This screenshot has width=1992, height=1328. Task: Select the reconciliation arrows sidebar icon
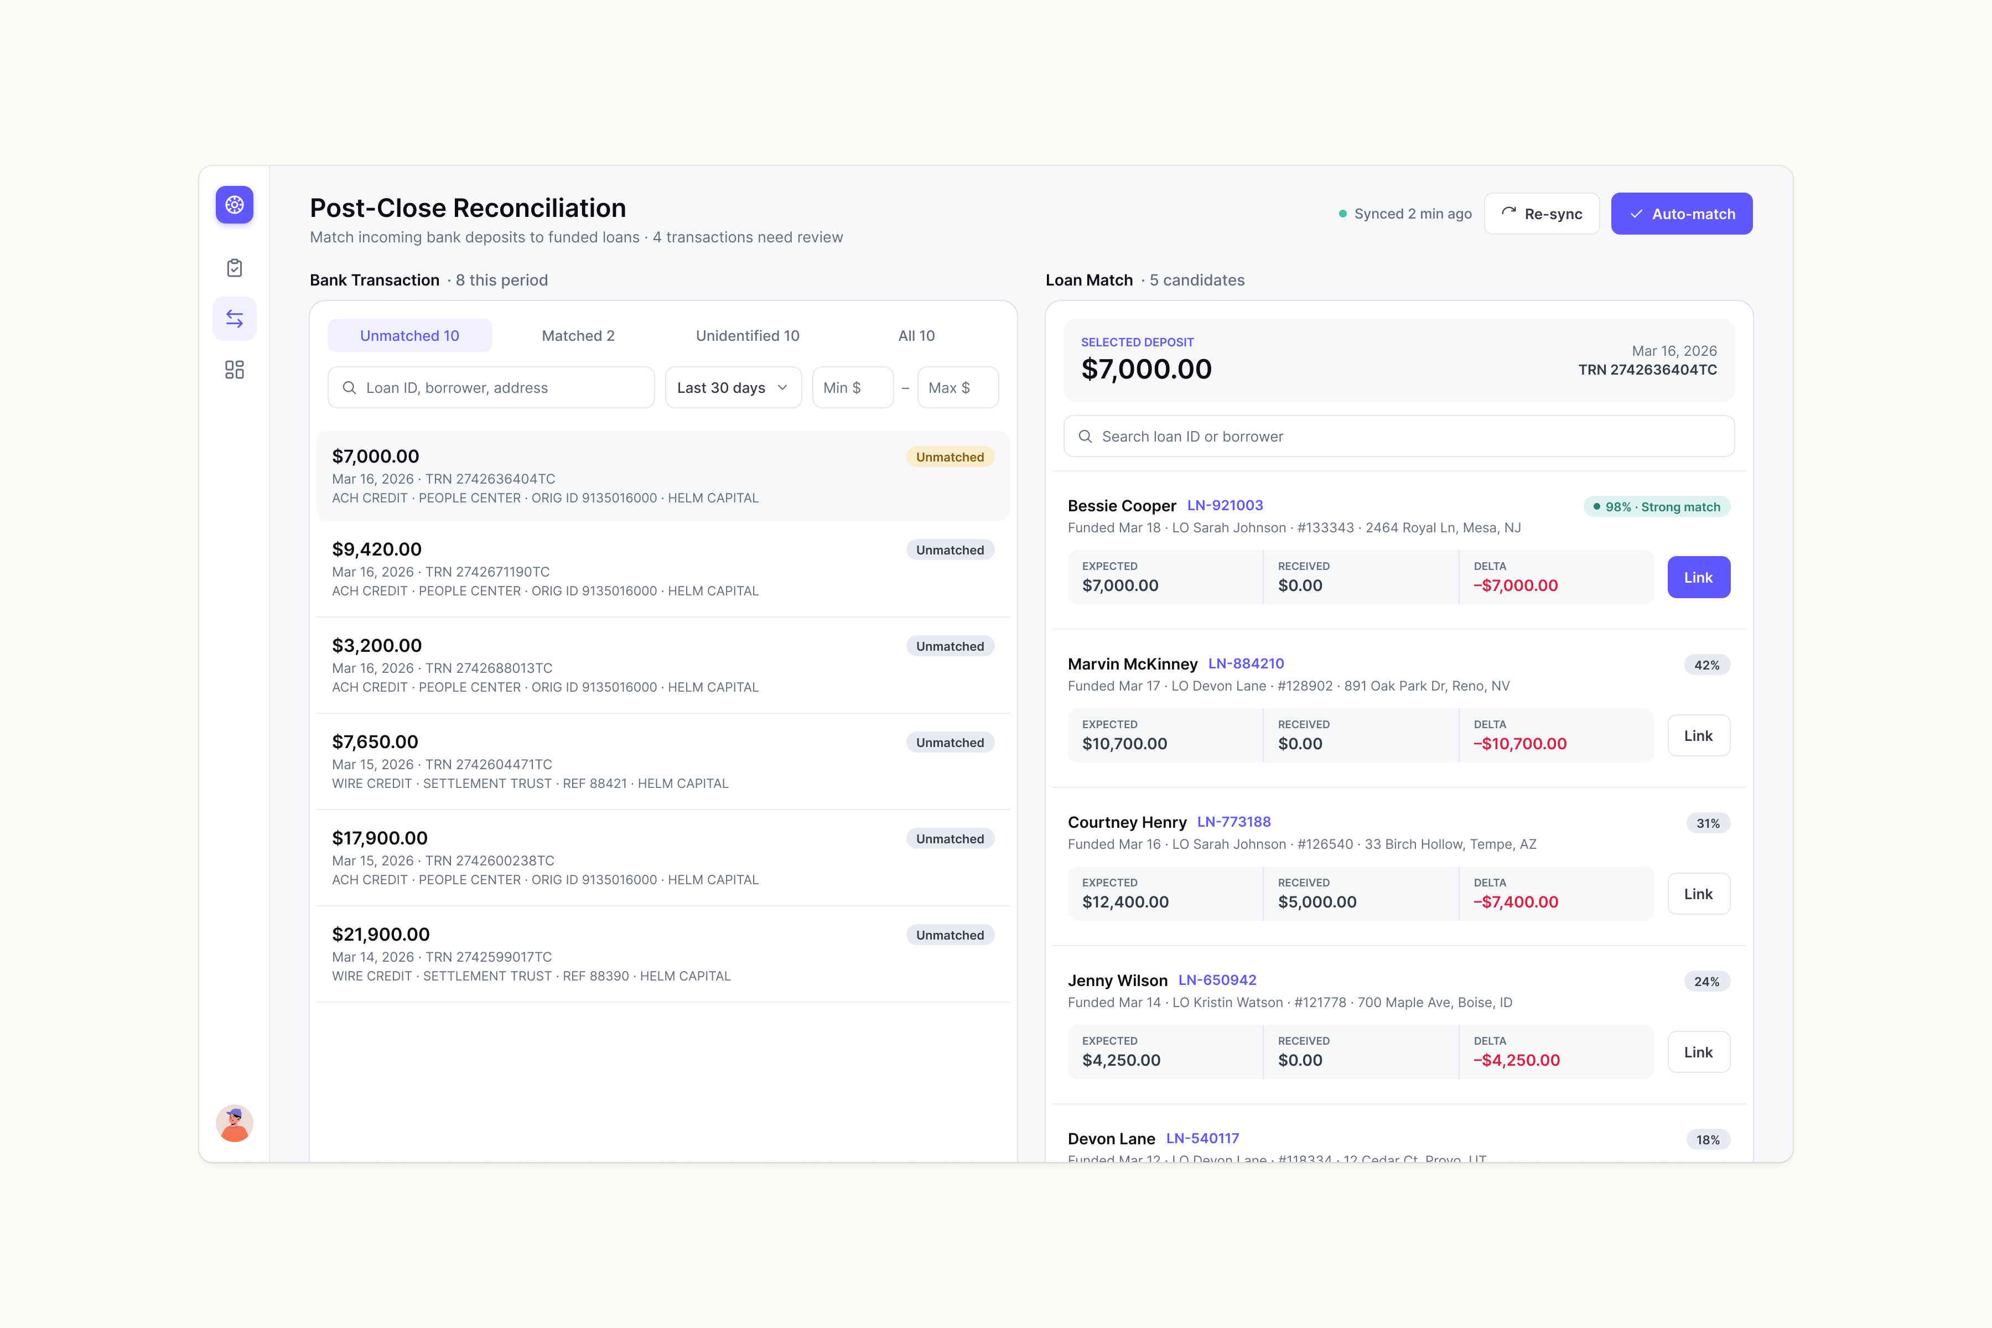(x=235, y=319)
